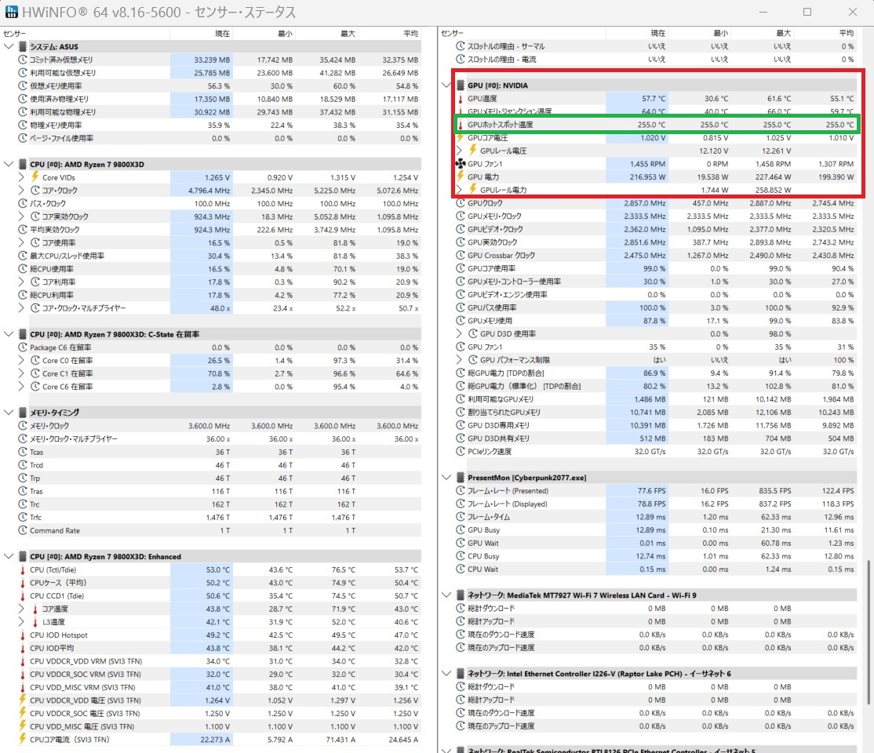Click the clock icon beside Tcas
The width and height of the screenshot is (874, 753).
tap(22, 452)
